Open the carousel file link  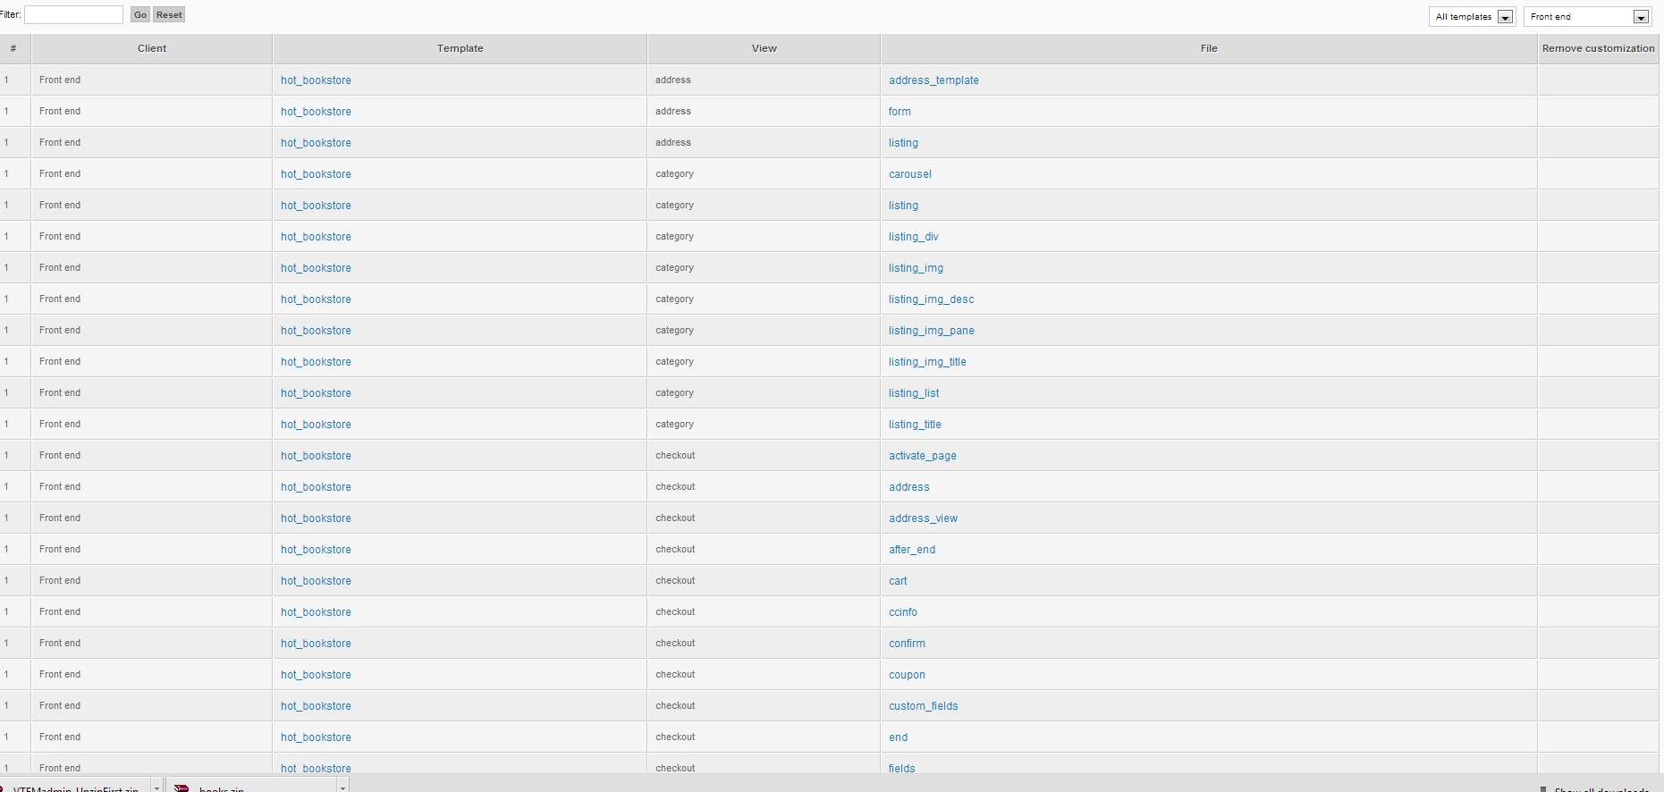909,174
